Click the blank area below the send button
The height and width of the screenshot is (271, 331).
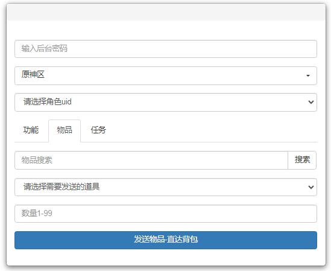(166, 257)
